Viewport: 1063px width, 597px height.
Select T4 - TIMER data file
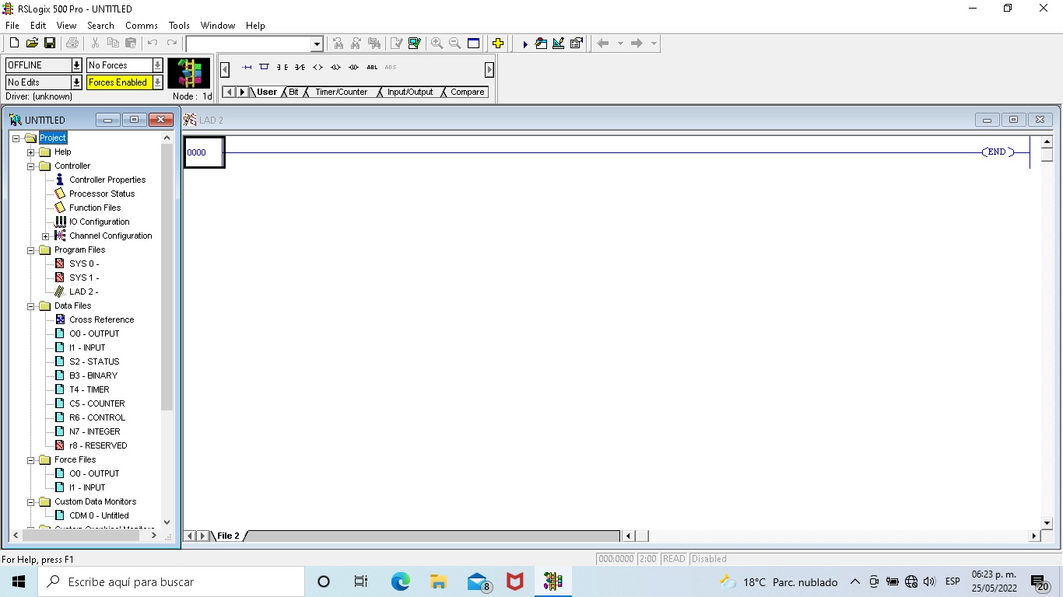click(89, 389)
